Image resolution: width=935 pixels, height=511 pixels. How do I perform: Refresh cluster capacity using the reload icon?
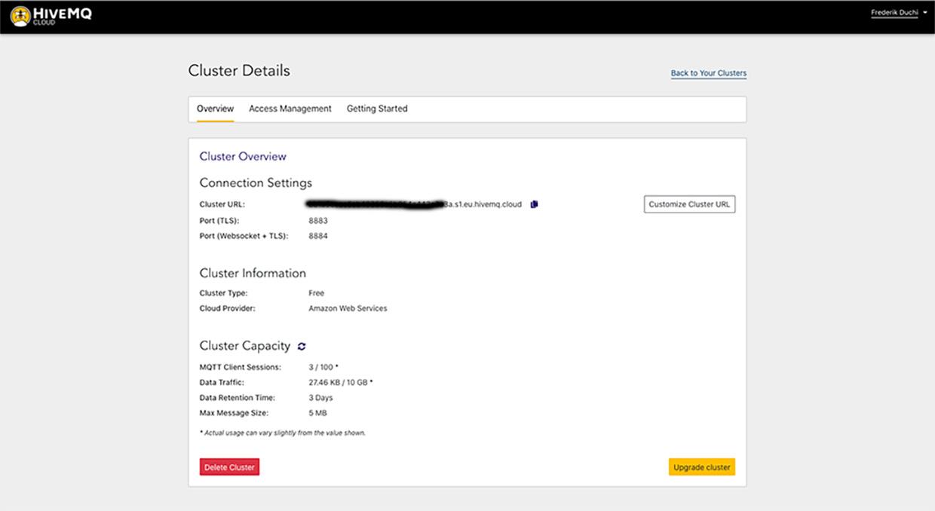302,347
